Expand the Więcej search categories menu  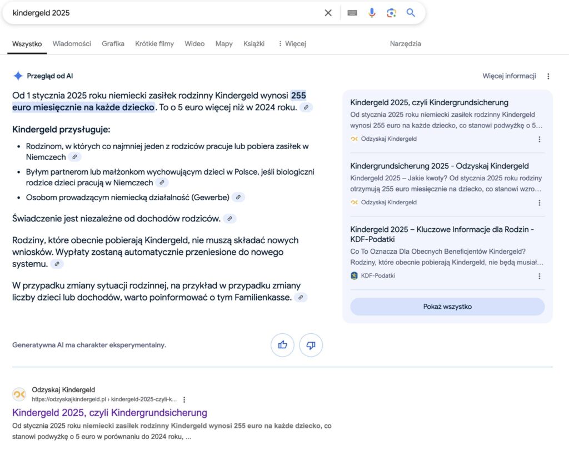coord(290,43)
